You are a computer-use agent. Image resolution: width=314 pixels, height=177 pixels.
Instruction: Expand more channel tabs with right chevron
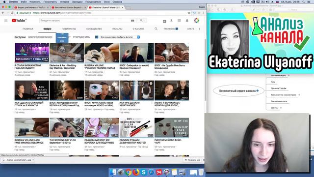coord(200,29)
